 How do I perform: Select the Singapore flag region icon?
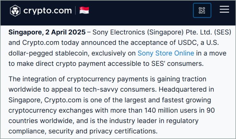84,11
